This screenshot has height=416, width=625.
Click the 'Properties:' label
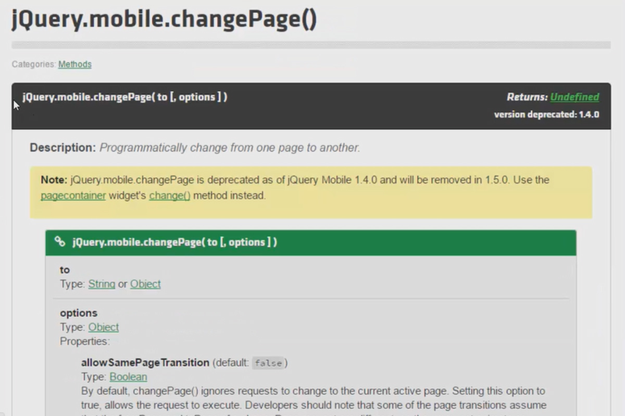[85, 342]
